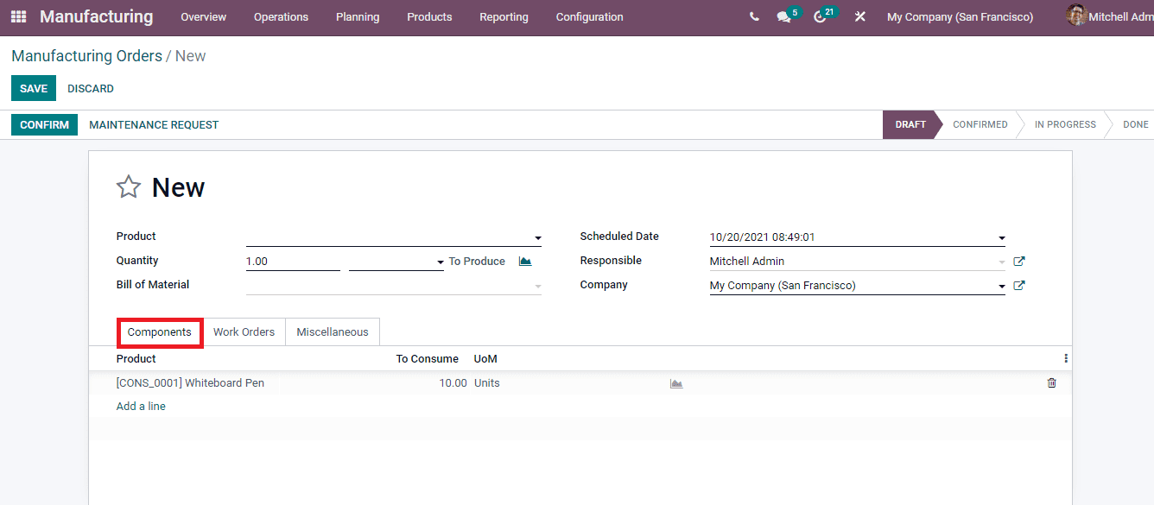The image size is (1154, 505).
Task: Delete the Whiteboard Pen line via trash icon
Action: 1051,382
